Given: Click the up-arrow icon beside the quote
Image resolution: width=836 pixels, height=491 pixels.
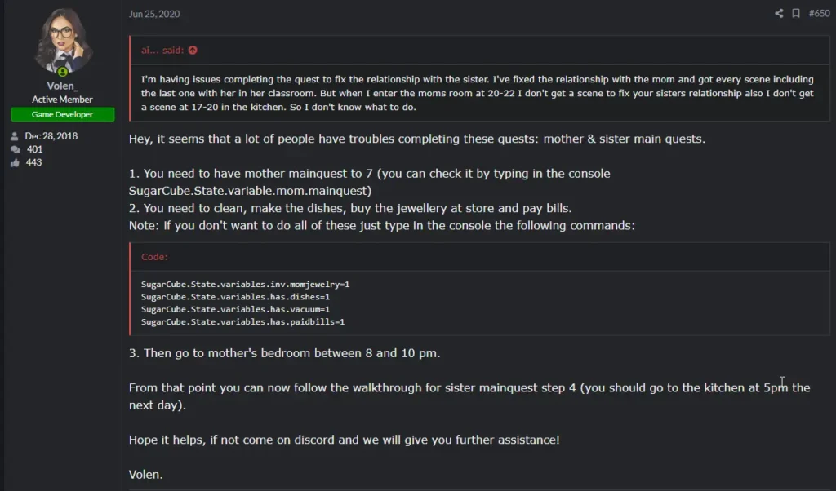Looking at the screenshot, I should click(x=193, y=51).
